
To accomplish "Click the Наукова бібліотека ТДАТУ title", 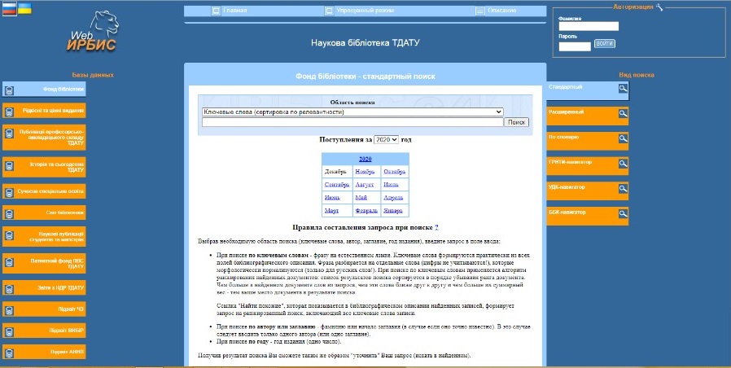I will (365, 43).
